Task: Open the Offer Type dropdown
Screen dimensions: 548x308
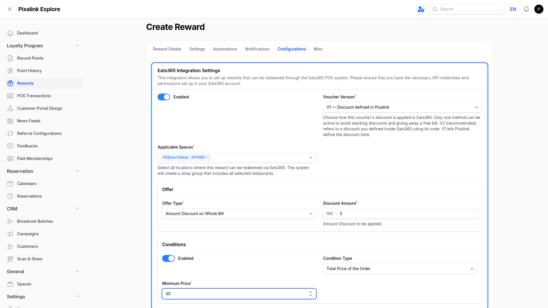Action: pos(239,214)
